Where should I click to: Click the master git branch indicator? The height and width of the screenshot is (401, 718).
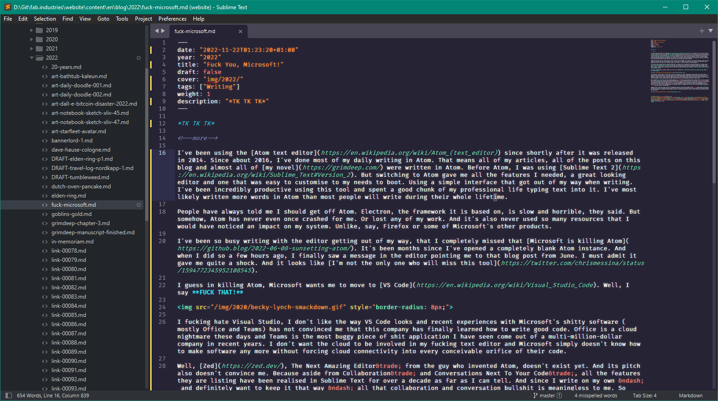547,395
